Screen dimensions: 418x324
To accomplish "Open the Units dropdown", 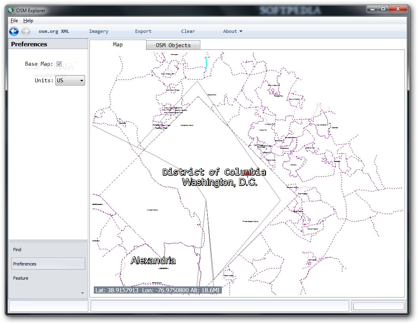I will point(70,80).
